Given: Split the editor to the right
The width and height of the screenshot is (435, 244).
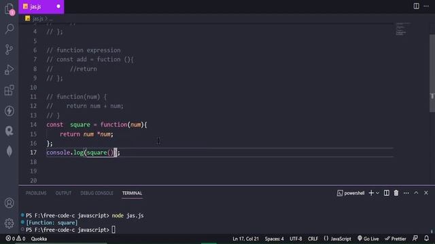Looking at the screenshot, I should pos(416,6).
